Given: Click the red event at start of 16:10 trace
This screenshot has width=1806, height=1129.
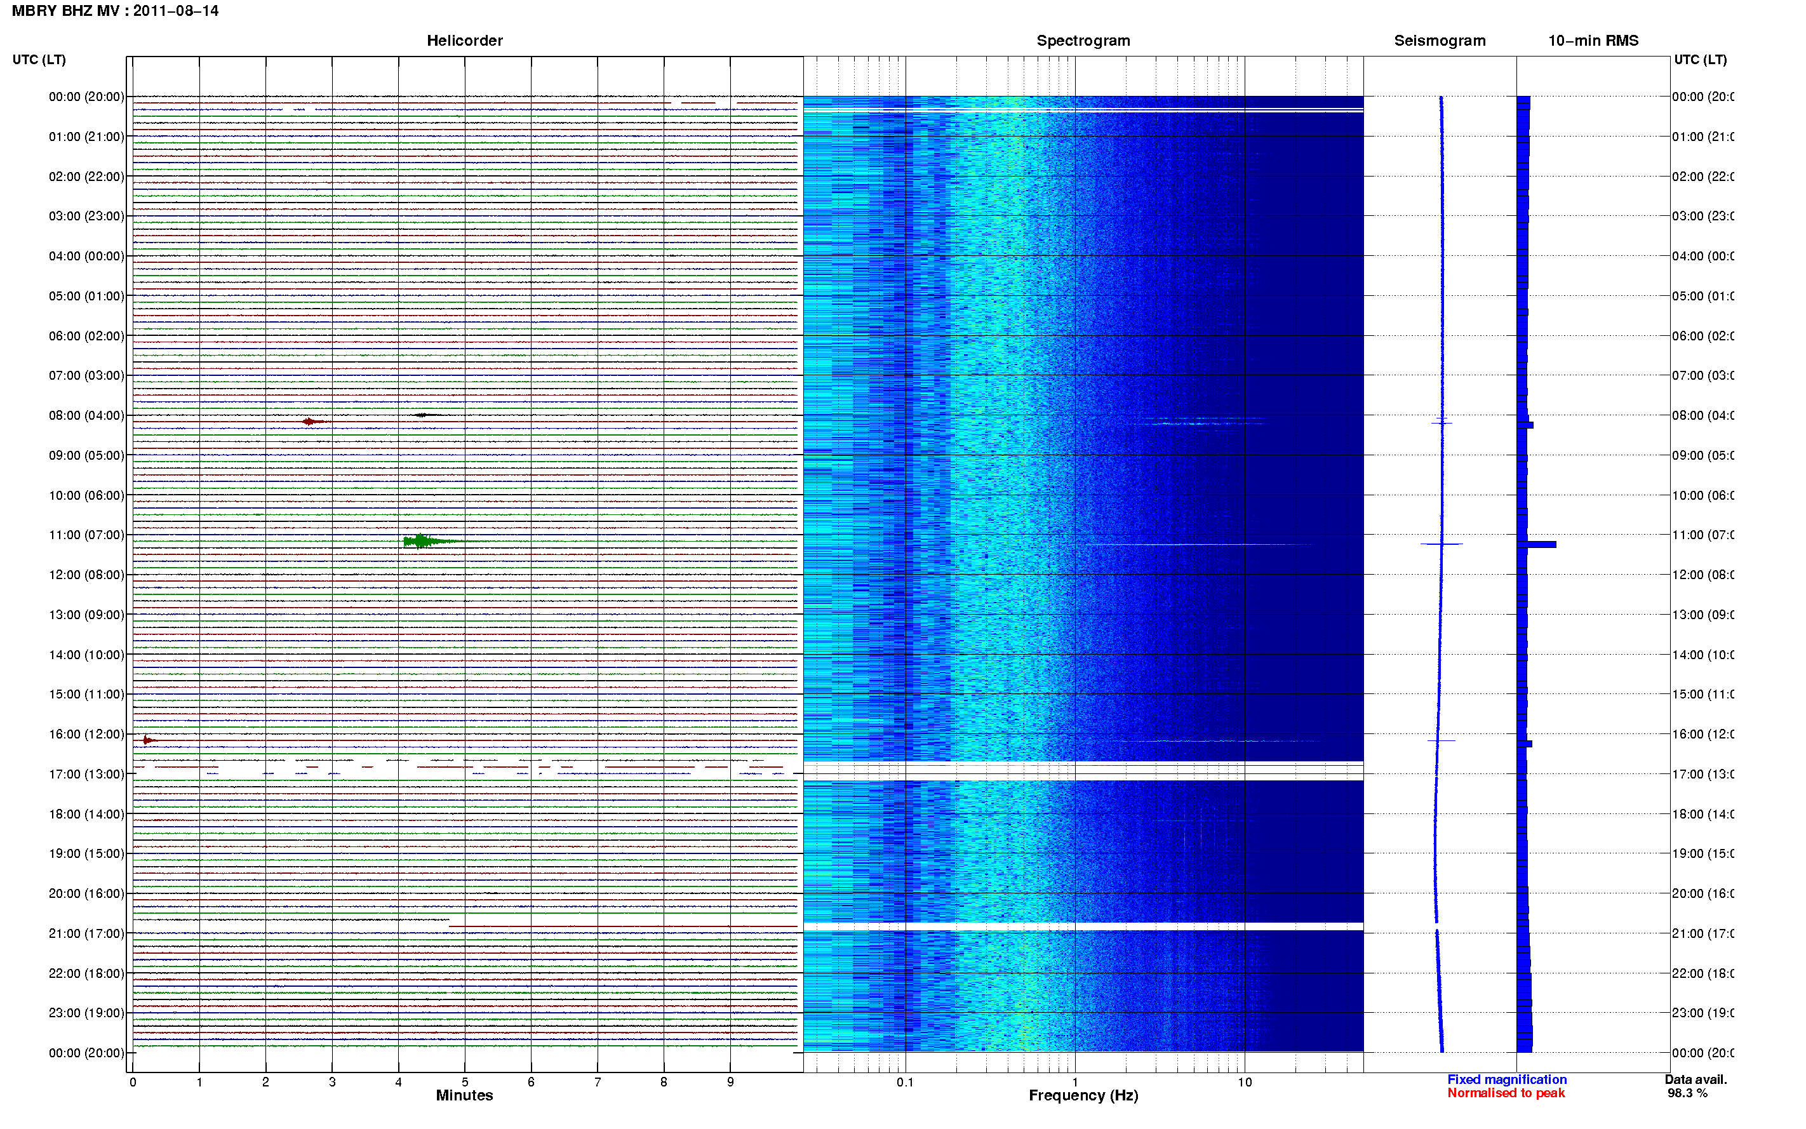Looking at the screenshot, I should [x=149, y=741].
